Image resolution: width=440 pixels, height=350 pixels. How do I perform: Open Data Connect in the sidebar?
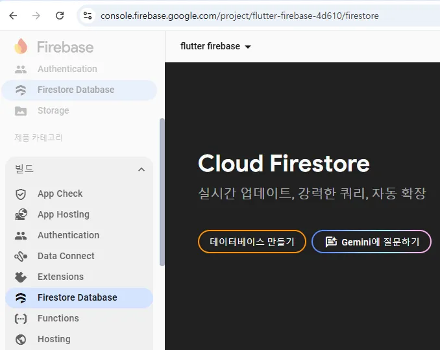pyautogui.click(x=66, y=256)
